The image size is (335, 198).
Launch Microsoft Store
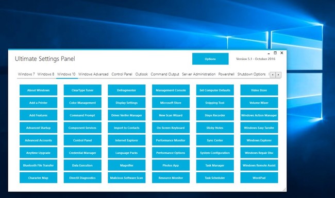coord(171,103)
